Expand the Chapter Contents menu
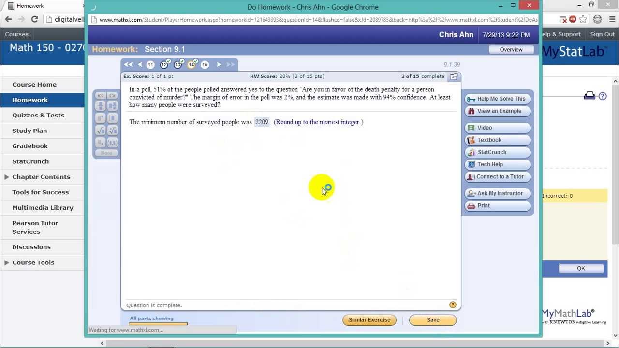The width and height of the screenshot is (619, 348). [7, 177]
